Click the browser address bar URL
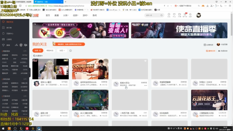 coord(66,6)
